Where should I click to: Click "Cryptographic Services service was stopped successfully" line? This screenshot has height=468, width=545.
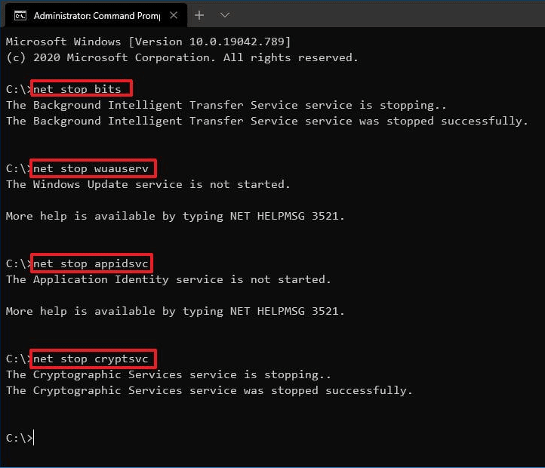(209, 390)
